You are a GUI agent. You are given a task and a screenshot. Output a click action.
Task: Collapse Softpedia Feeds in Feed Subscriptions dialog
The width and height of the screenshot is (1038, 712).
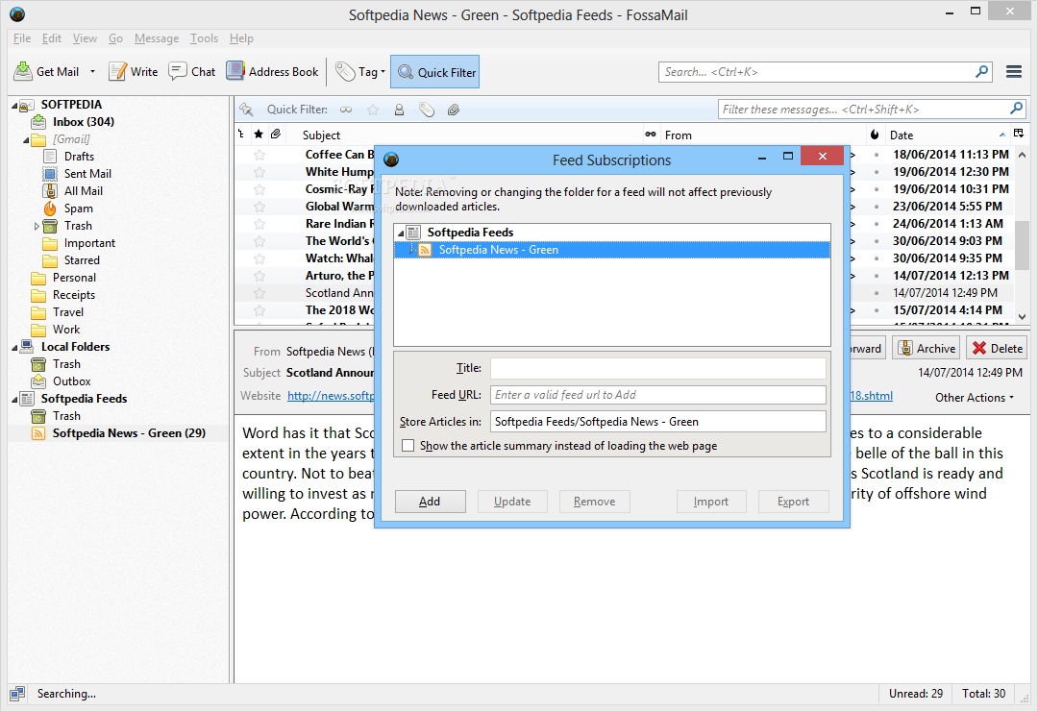401,233
